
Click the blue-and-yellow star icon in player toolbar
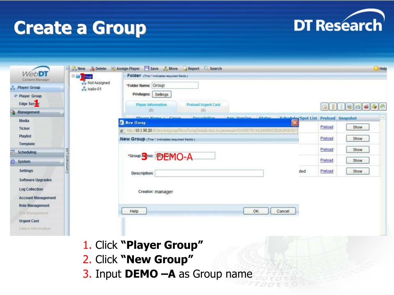tap(349, 107)
